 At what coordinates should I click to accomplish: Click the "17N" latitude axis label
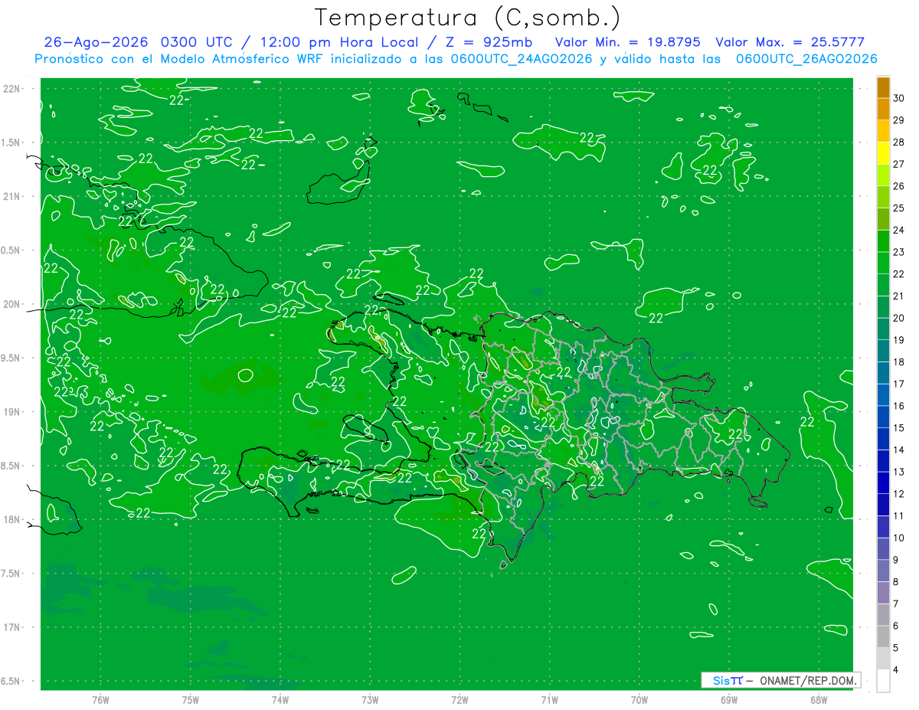point(12,628)
